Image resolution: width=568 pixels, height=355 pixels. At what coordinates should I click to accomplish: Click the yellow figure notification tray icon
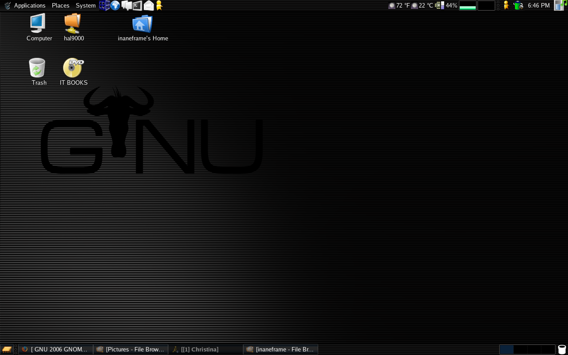pyautogui.click(x=506, y=5)
